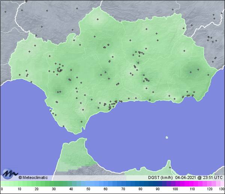Click the scale label 130
The height and width of the screenshot is (194, 225).
tap(222, 189)
